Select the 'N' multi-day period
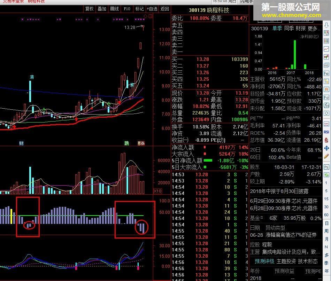331x281 pixels. [x=326, y=247]
